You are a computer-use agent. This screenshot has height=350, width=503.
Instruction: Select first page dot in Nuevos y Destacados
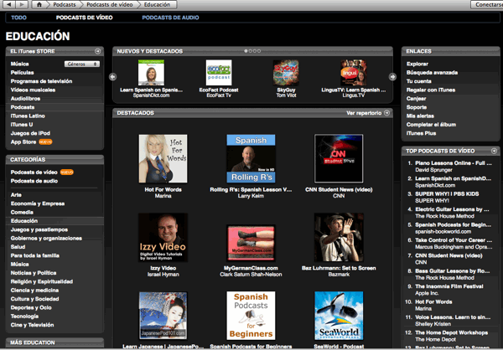coord(246,51)
